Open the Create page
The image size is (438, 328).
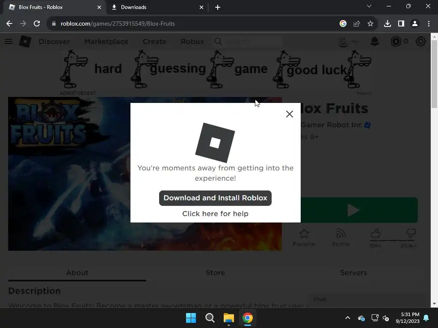[x=154, y=41]
